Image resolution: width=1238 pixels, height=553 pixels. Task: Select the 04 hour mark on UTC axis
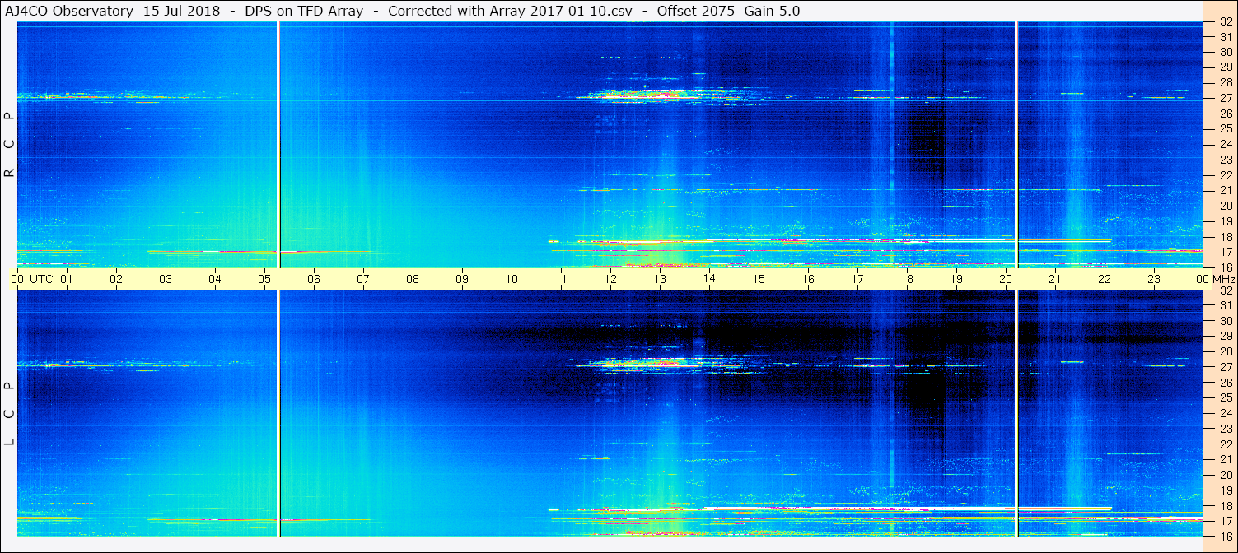pyautogui.click(x=215, y=279)
